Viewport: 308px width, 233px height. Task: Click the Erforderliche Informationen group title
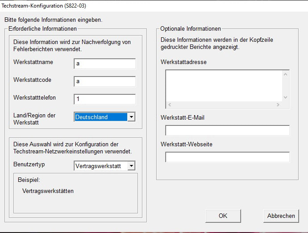point(42,29)
